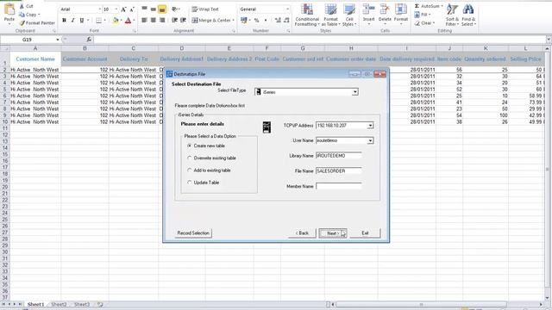Open Find & Select menu
Image resolution: width=552 pixels, height=310 pixels.
click(468, 15)
